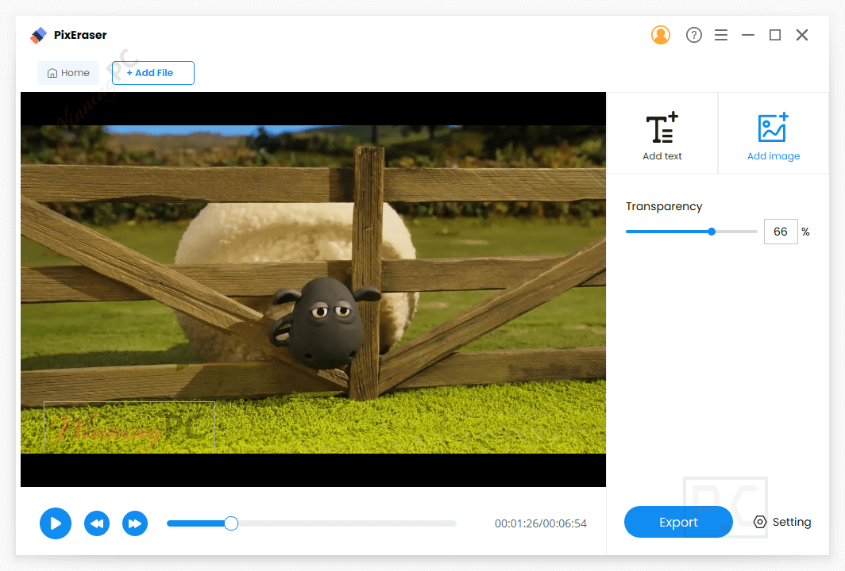Image resolution: width=845 pixels, height=571 pixels.
Task: Open the hamburger menu
Action: pos(721,35)
